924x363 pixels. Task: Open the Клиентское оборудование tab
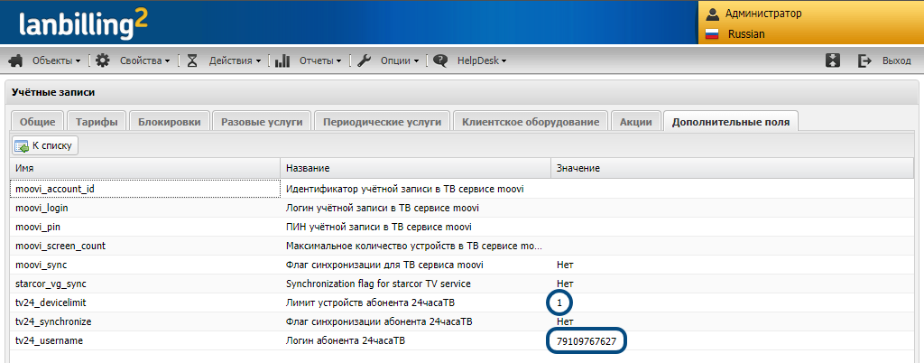click(x=530, y=122)
